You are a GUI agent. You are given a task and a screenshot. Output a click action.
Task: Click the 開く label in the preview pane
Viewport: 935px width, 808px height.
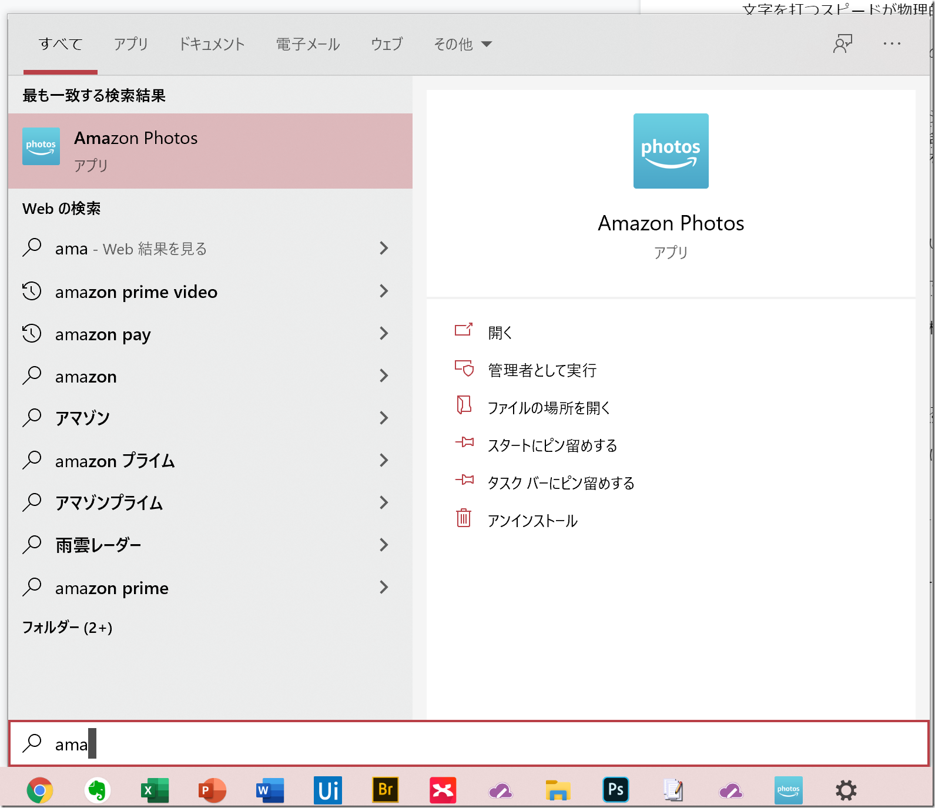click(500, 333)
